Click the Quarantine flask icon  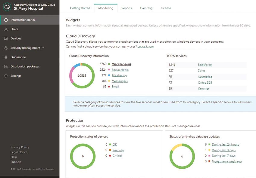click(6, 57)
